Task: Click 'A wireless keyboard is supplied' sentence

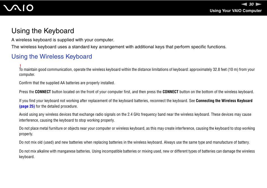Action: pyautogui.click(x=63, y=40)
